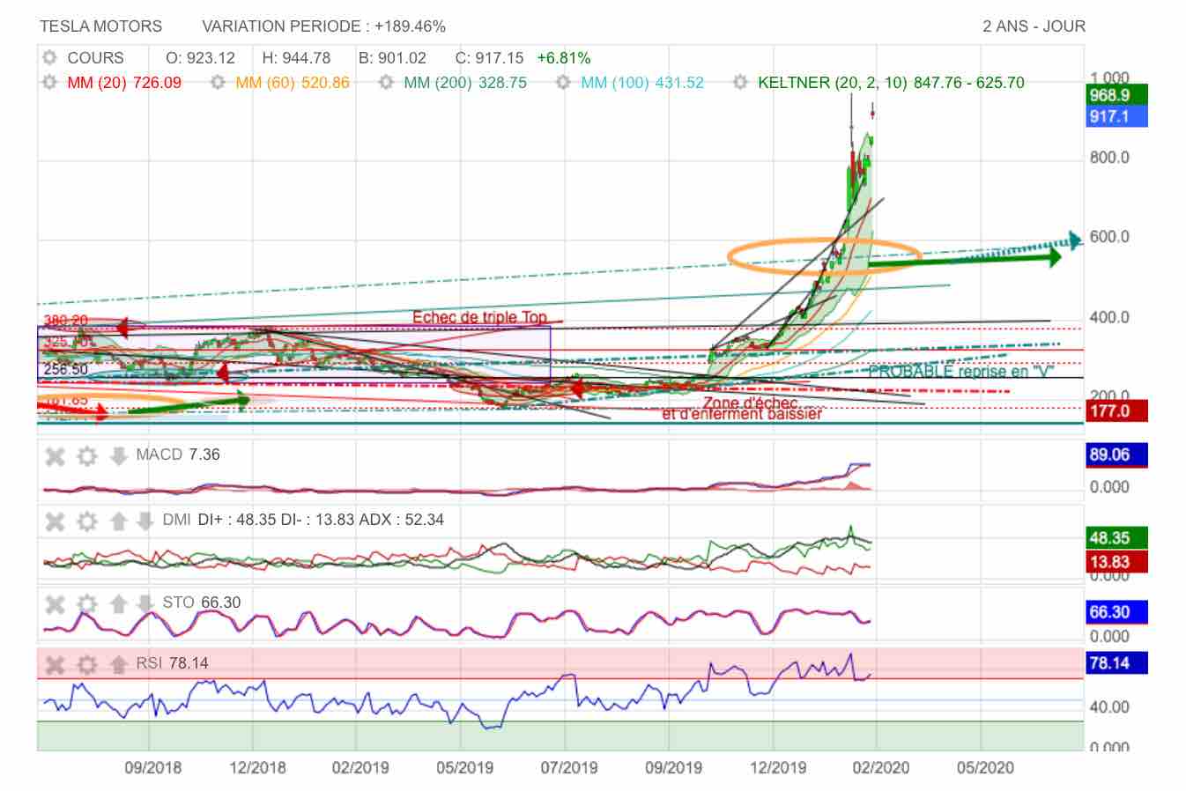The height and width of the screenshot is (791, 1186).
Task: Click the green 48.35 DI+ value tag
Action: (x=1117, y=538)
